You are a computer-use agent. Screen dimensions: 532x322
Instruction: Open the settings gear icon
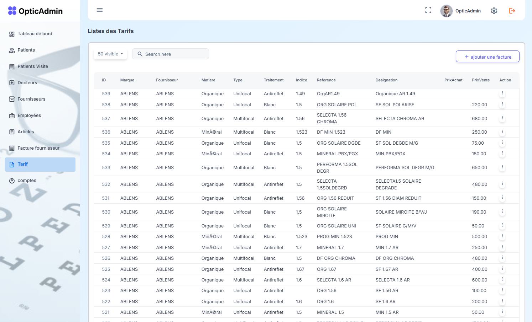[494, 11]
